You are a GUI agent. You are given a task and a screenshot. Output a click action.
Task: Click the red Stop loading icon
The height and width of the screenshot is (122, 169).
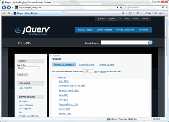[125, 7]
